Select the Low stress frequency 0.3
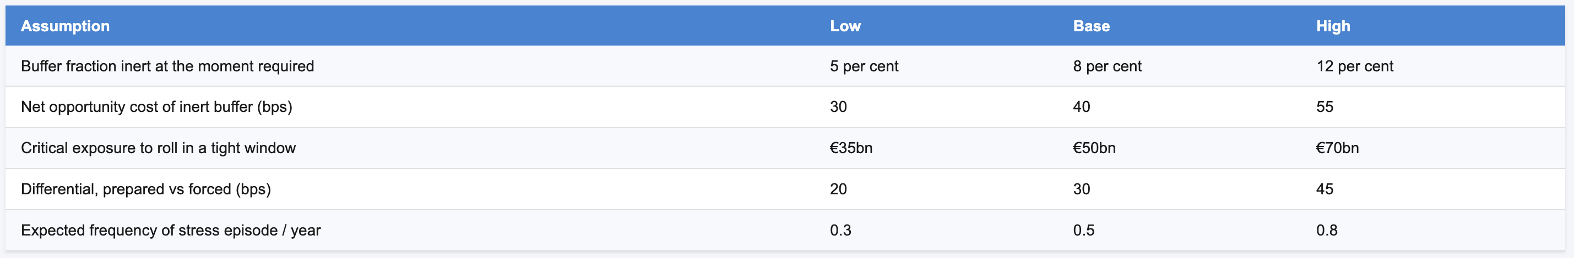The width and height of the screenshot is (1574, 258). (841, 231)
